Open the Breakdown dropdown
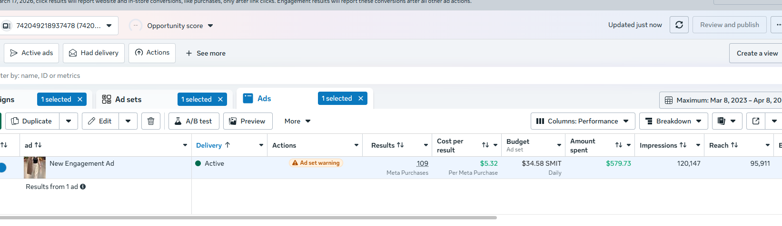Image resolution: width=782 pixels, height=226 pixels. coord(673,121)
